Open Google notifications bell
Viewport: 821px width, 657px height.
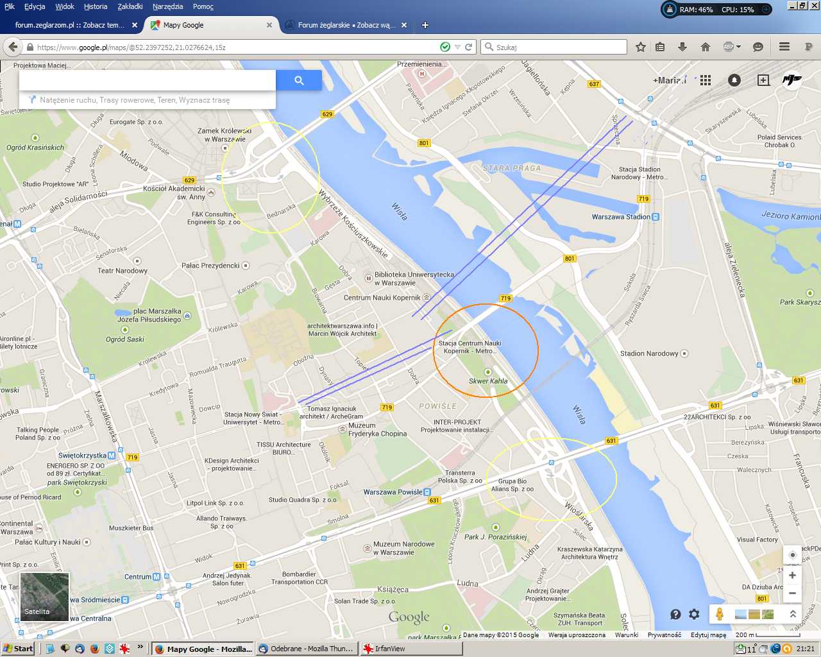pyautogui.click(x=734, y=80)
